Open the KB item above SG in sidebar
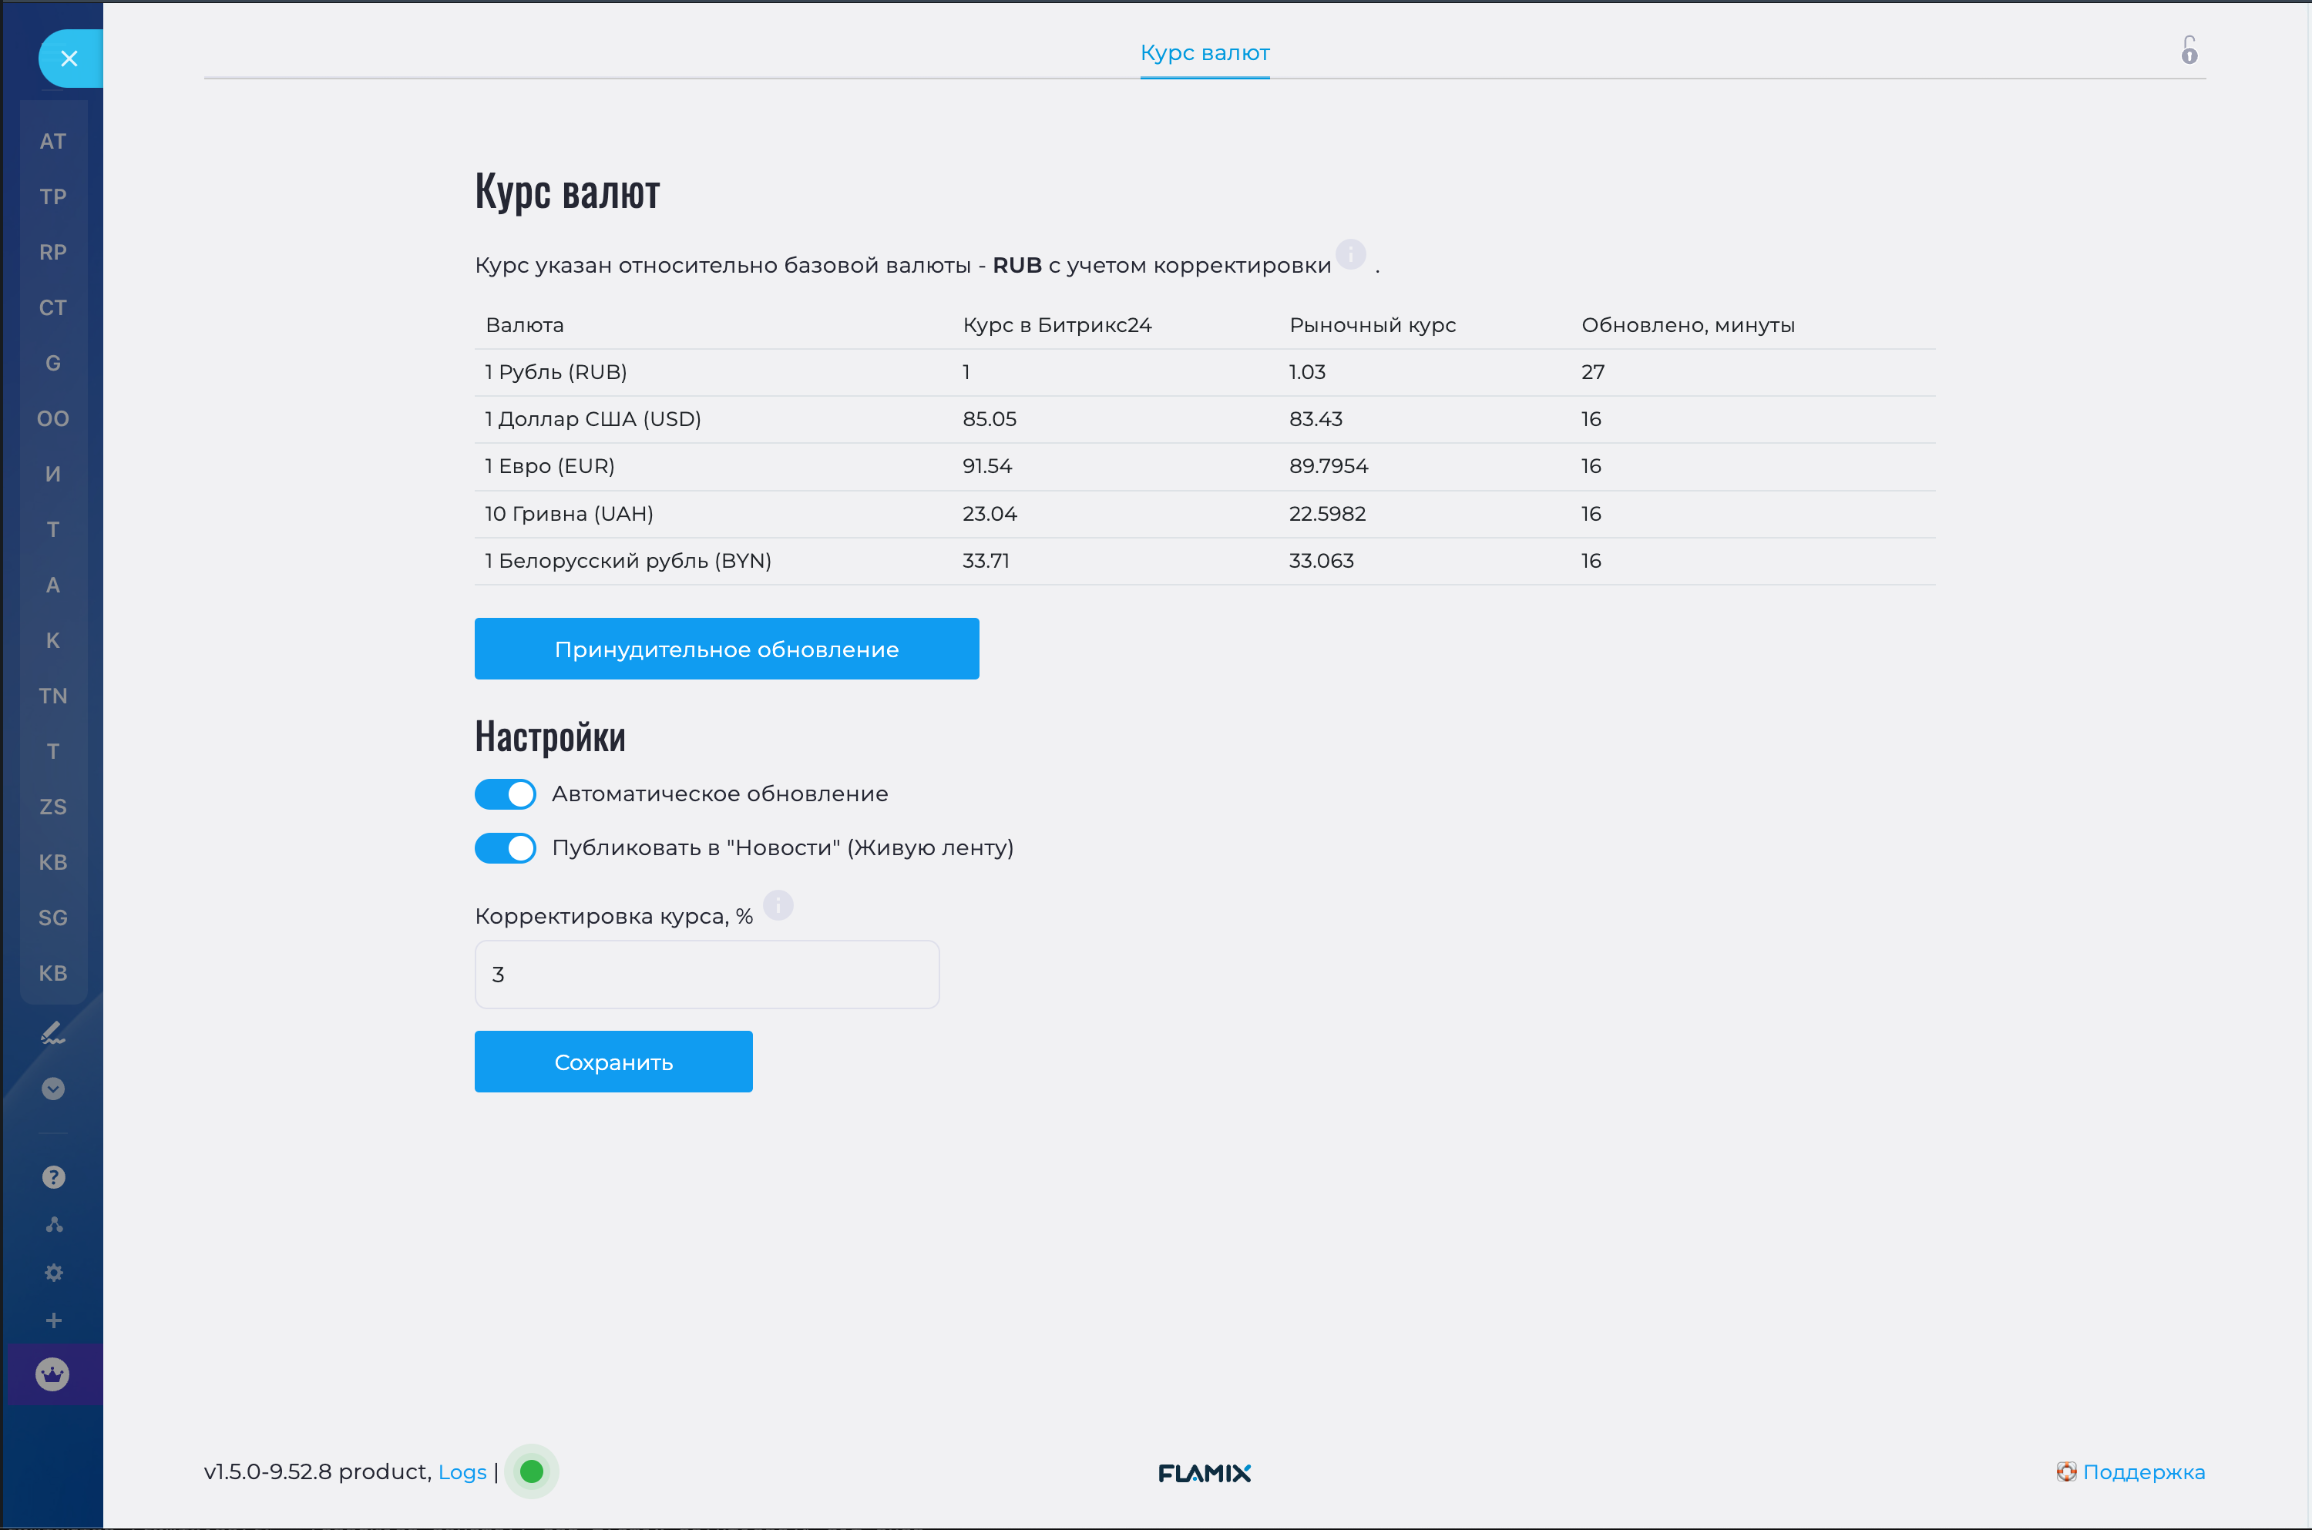This screenshot has width=2312, height=1530. click(52, 863)
